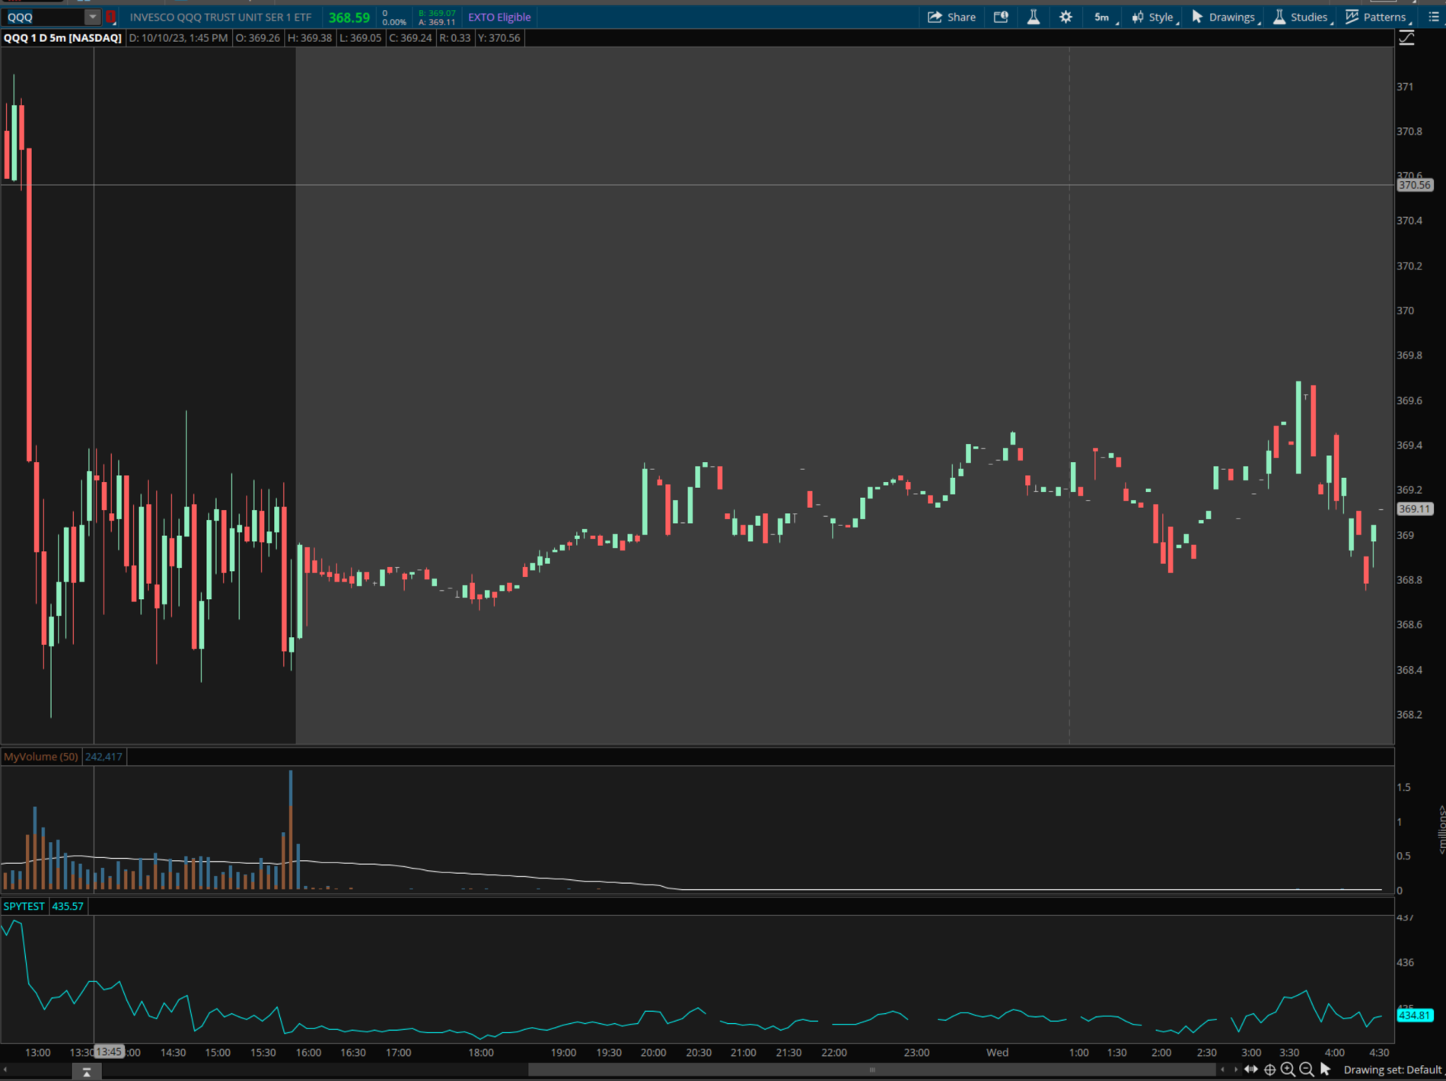The width and height of the screenshot is (1446, 1081).
Task: Click the red symbol link indicator
Action: (x=111, y=17)
